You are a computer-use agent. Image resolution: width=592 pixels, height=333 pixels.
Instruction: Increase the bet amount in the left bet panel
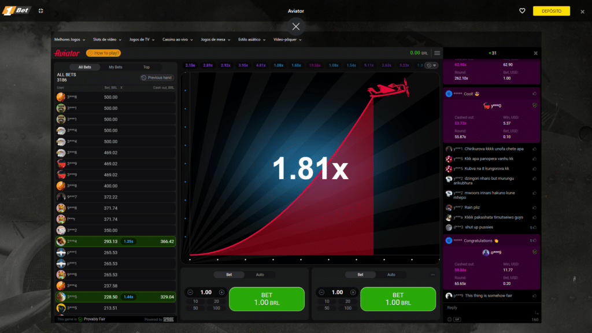(x=221, y=292)
